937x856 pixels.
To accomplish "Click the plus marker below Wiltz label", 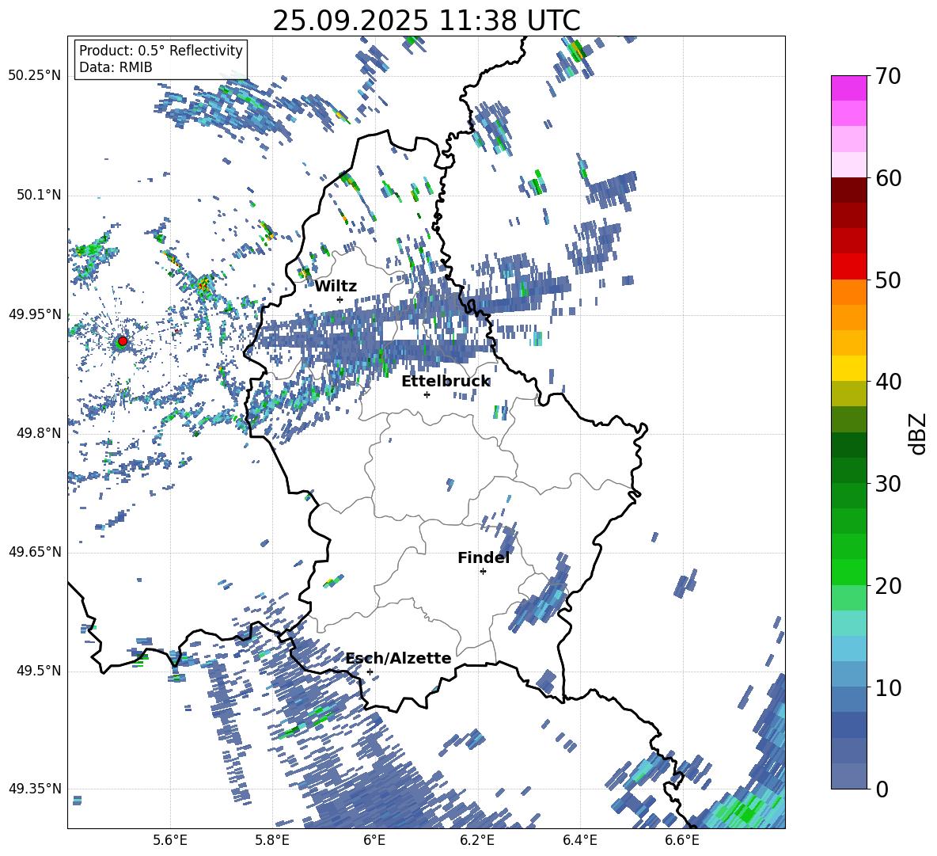I will [340, 299].
